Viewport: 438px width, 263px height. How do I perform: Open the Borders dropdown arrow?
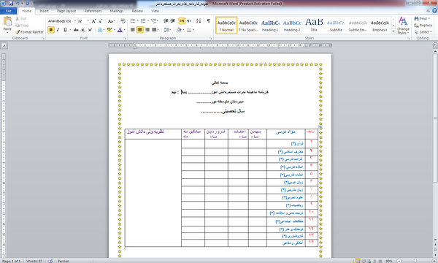click(193, 30)
